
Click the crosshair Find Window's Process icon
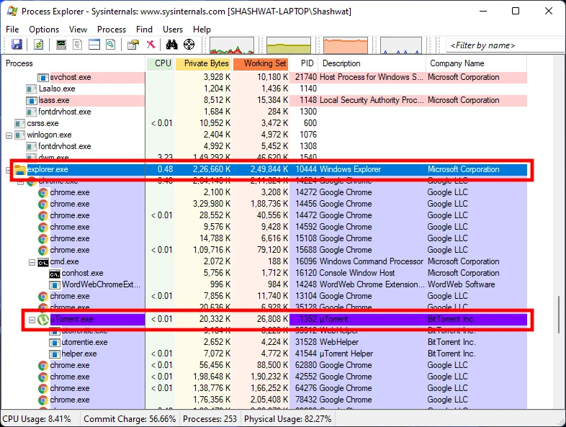(189, 45)
